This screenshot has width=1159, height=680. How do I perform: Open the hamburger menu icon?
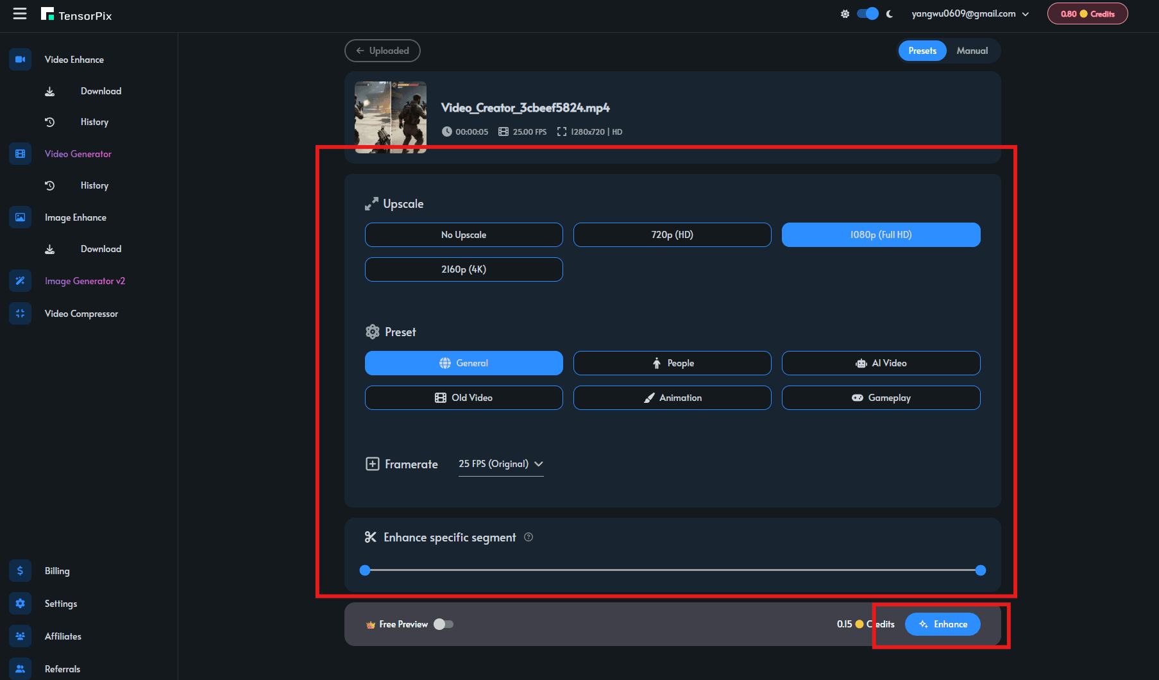(x=20, y=13)
